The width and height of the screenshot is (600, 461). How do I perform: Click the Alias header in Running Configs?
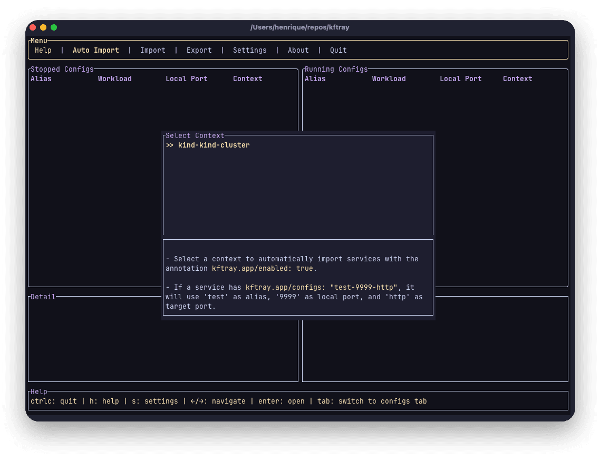pyautogui.click(x=315, y=79)
